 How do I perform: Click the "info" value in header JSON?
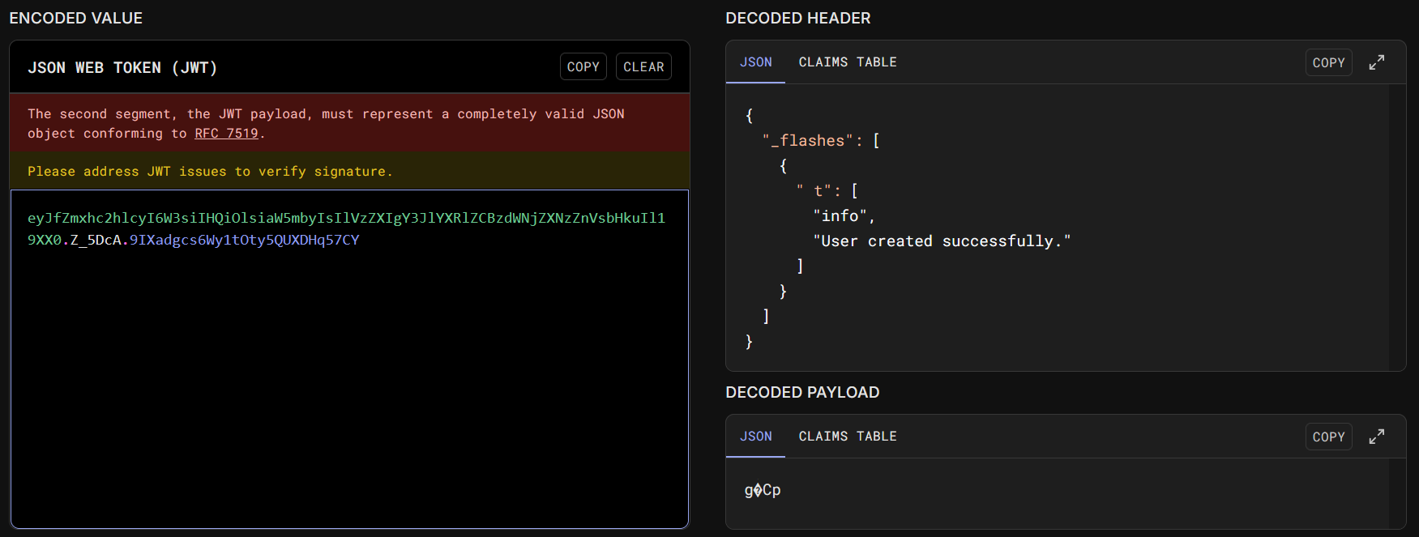point(840,216)
